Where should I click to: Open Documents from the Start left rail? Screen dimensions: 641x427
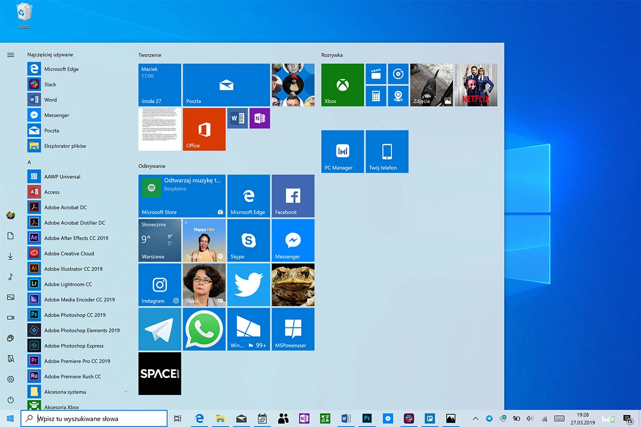pos(10,236)
